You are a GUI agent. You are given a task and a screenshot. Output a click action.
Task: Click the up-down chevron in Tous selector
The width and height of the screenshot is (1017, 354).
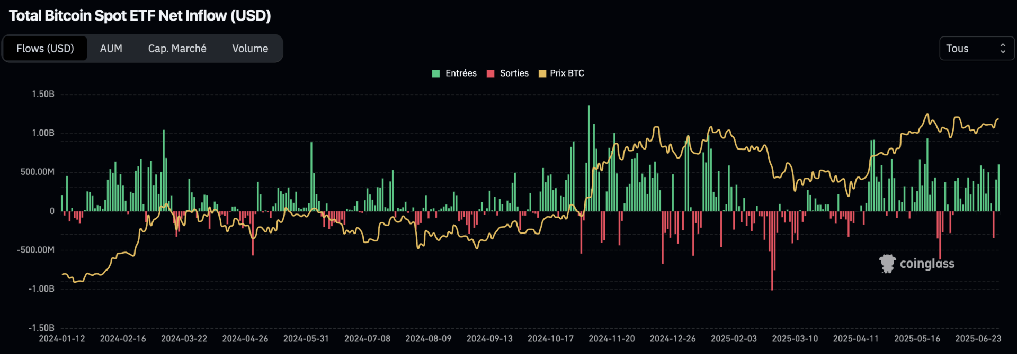1003,49
